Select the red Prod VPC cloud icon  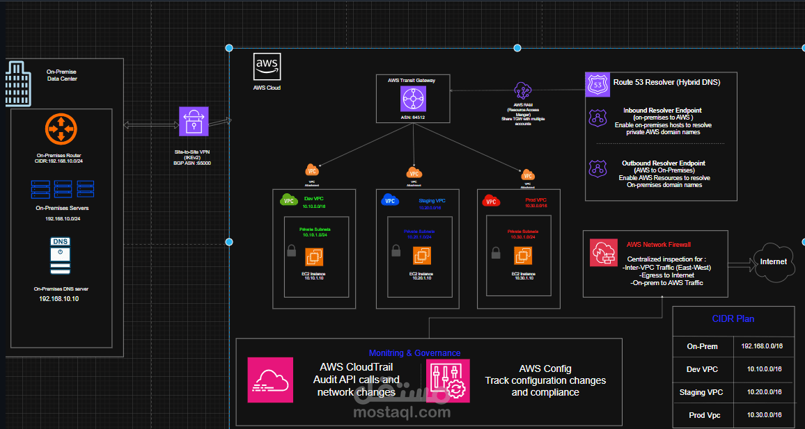coord(492,200)
